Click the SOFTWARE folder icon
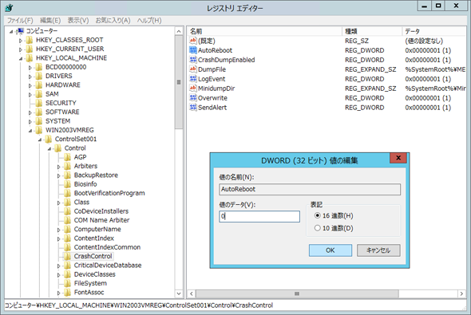This screenshot has height=315, width=471. (39, 112)
